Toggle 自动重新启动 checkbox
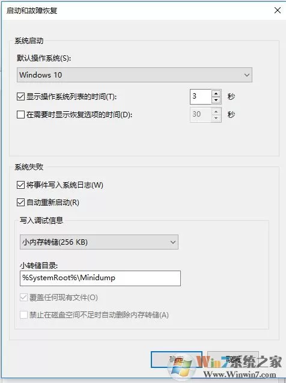 [x=21, y=202]
